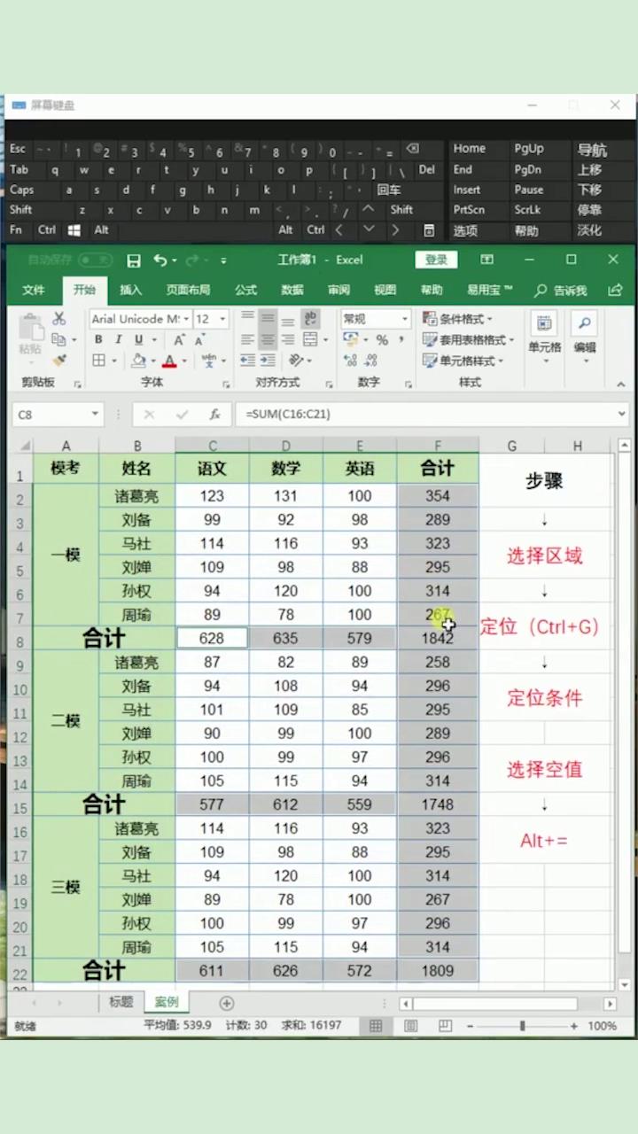Image resolution: width=638 pixels, height=1134 pixels.
Task: Open the 条件格式 conditional formatting dropdown
Action: pyautogui.click(x=457, y=319)
